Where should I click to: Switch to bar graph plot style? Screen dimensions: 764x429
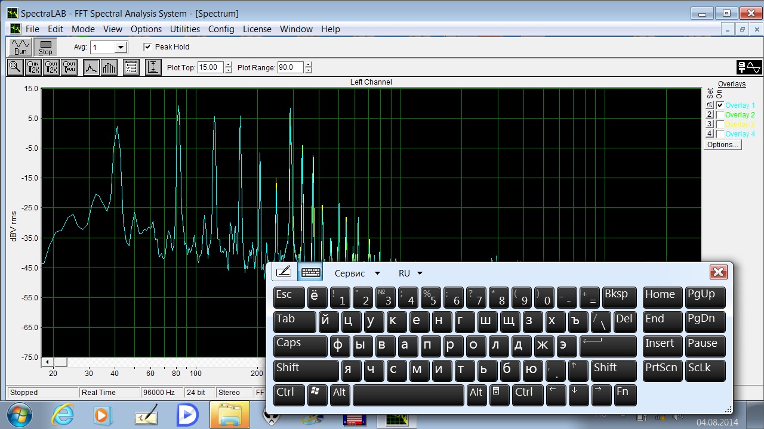tap(109, 67)
